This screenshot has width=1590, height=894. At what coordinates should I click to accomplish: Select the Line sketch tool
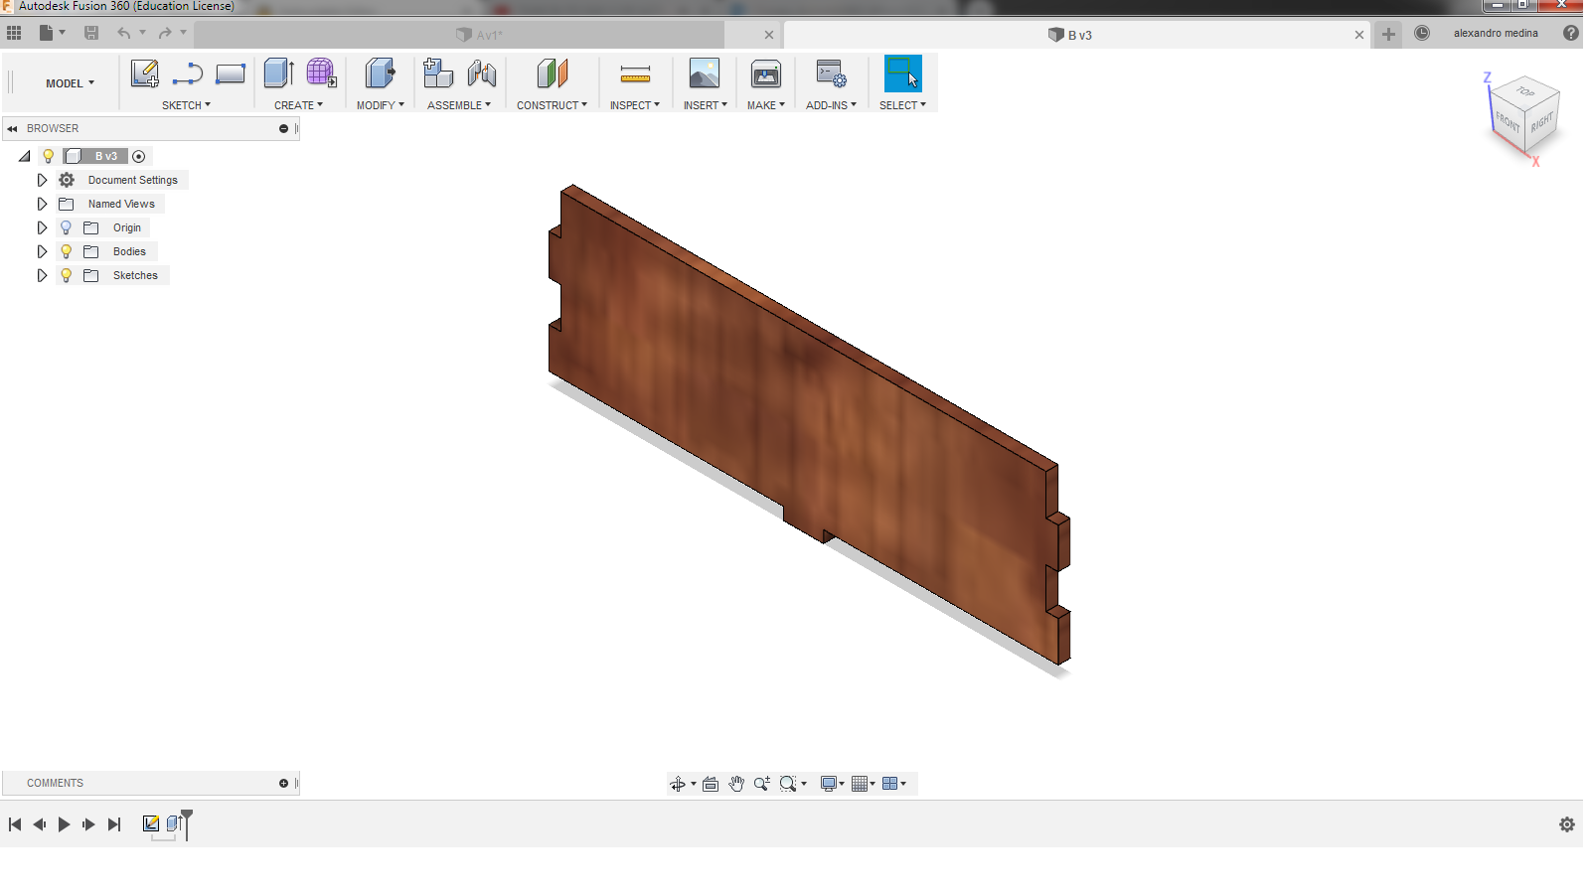pyautogui.click(x=187, y=74)
